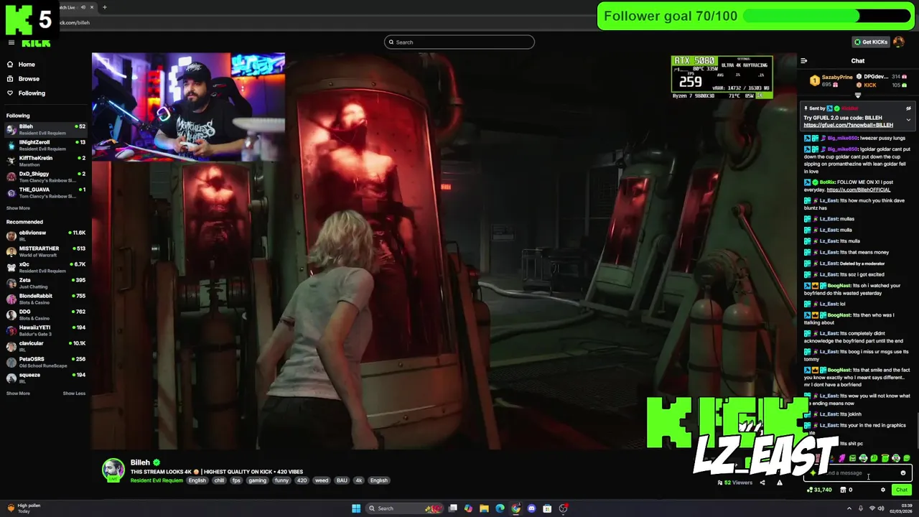Hide the pinned message with crossed-eye icon
Screen dimensions: 919x517
click(x=908, y=108)
